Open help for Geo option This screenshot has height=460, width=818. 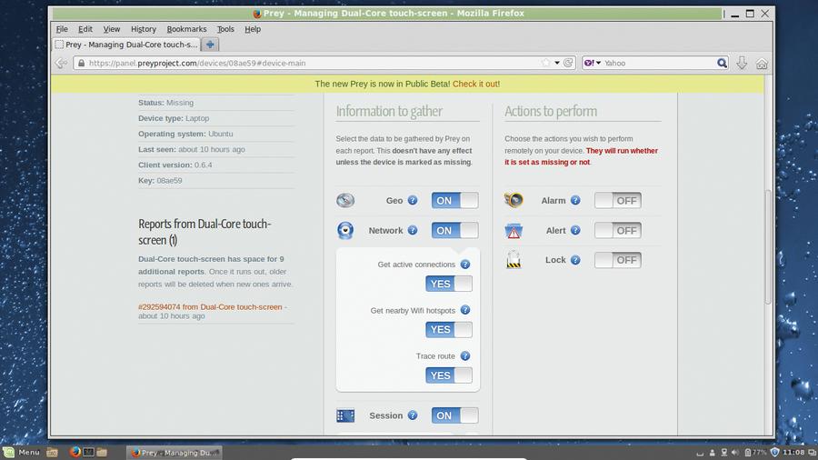click(x=413, y=200)
